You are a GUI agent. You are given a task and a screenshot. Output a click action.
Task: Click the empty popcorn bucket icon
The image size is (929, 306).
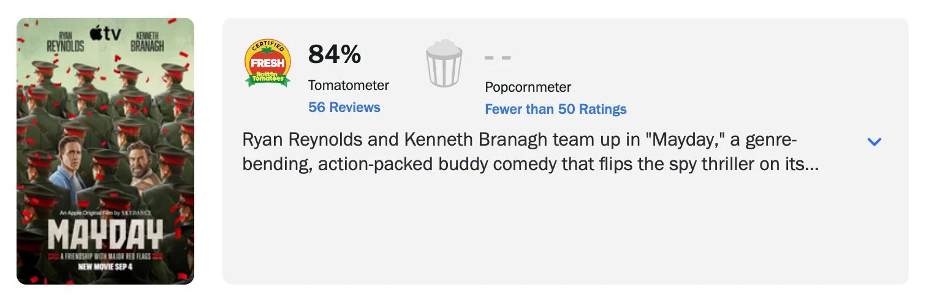tap(444, 62)
